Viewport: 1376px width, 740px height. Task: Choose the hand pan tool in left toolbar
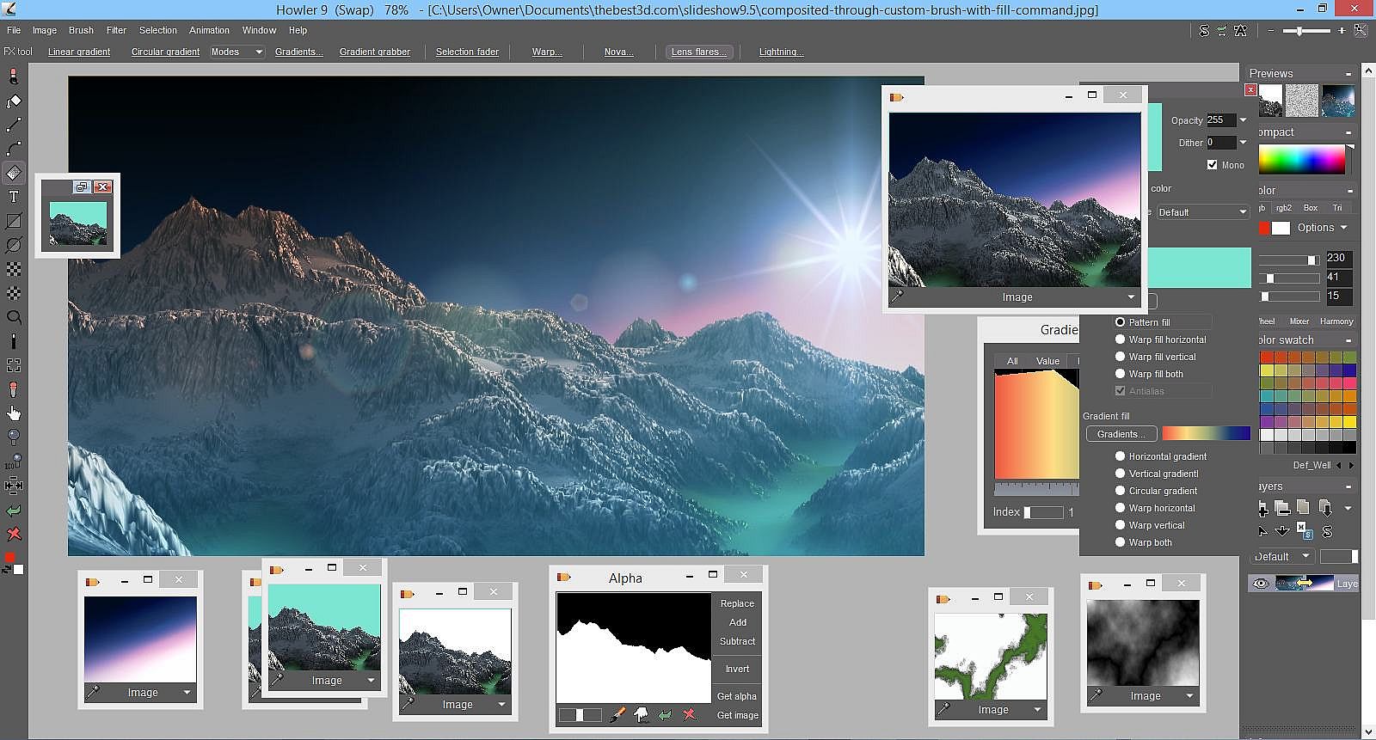(14, 413)
